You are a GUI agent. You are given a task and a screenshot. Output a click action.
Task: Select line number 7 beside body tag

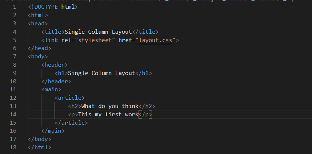click(15, 57)
